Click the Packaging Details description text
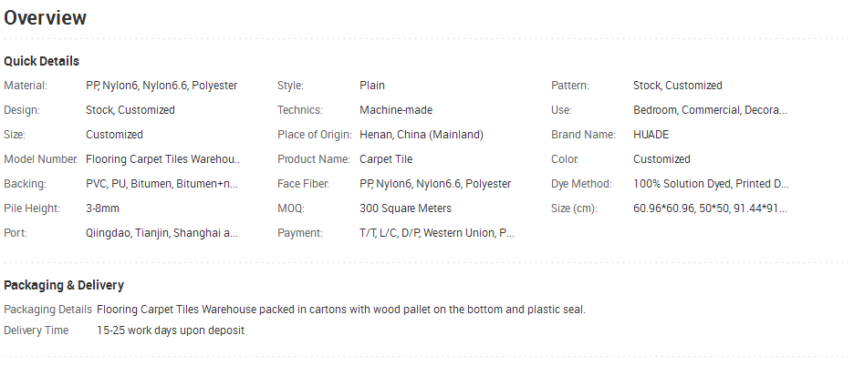The width and height of the screenshot is (854, 366). (x=341, y=310)
